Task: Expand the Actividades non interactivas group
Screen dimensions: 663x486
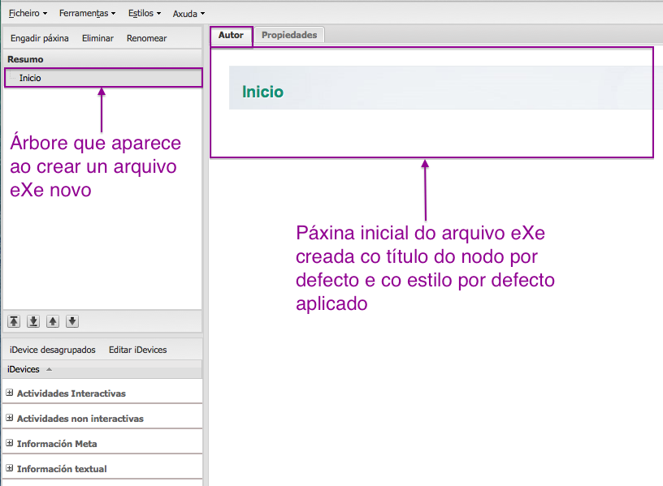Action: point(10,419)
